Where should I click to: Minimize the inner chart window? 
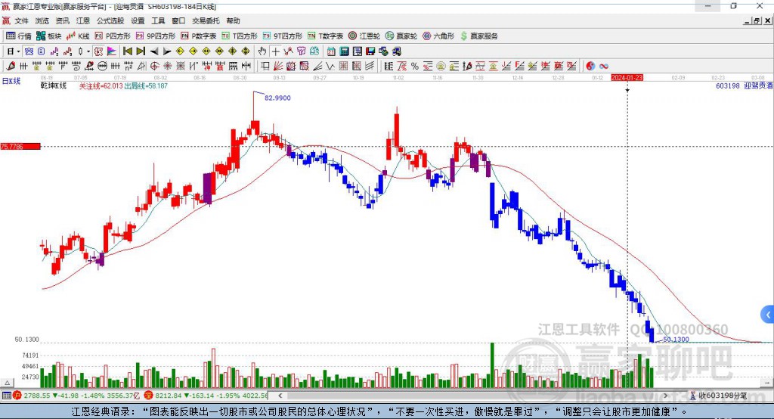(x=748, y=20)
